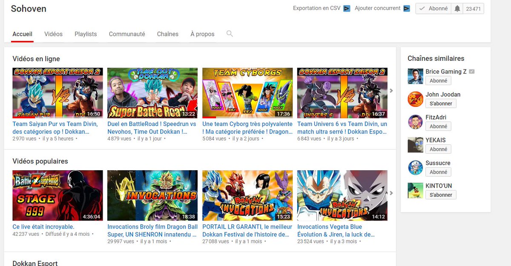Screen dimensions: 511x266
Task: Open Une team Cyborg très polyvalente title
Action: pos(247,128)
